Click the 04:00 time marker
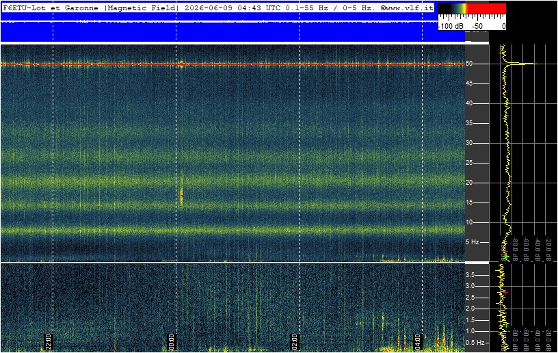The height and width of the screenshot is (353, 558). [x=417, y=342]
